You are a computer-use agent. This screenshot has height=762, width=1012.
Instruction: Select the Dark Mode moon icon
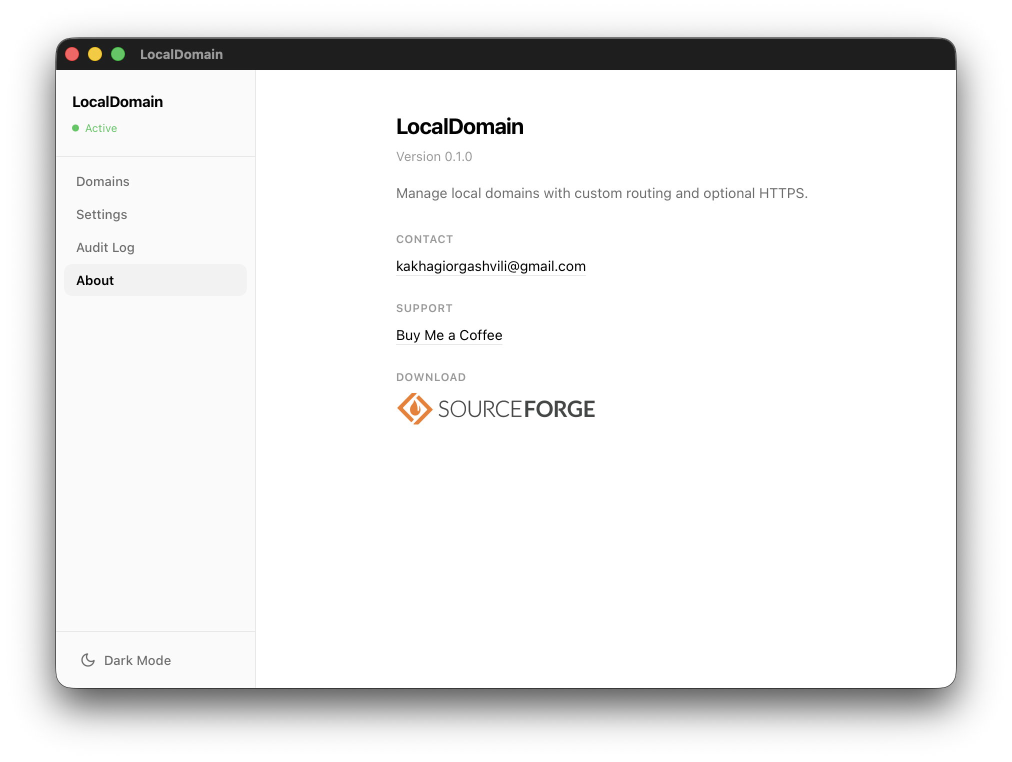pyautogui.click(x=88, y=660)
